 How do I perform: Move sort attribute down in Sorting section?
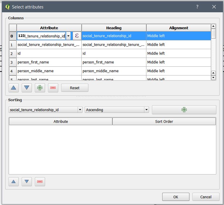[27, 182]
